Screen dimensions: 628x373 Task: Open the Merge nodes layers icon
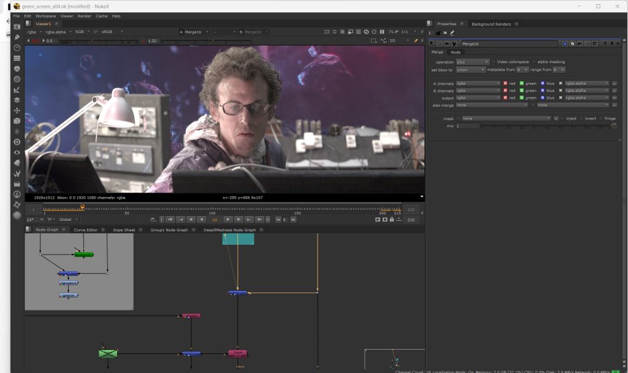click(x=17, y=100)
